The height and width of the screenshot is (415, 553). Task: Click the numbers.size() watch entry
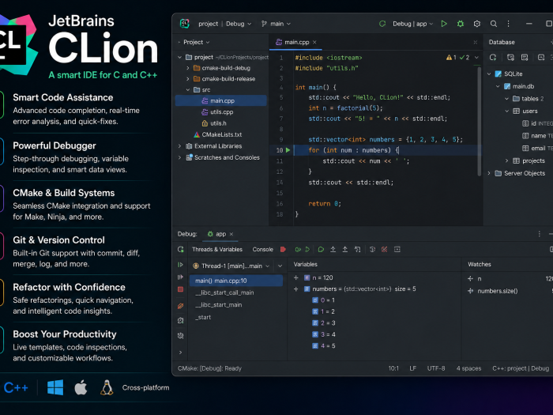point(498,291)
